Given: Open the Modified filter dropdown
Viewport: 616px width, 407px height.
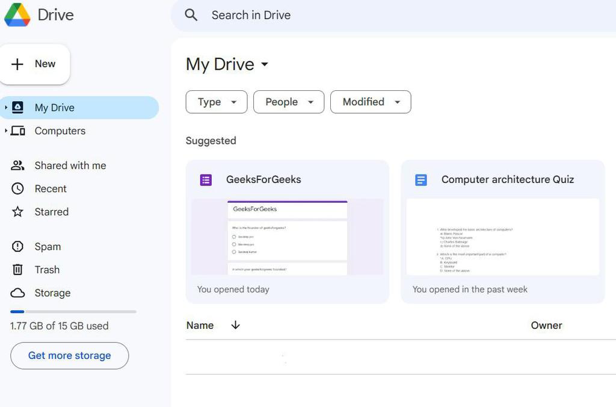Looking at the screenshot, I should [x=371, y=102].
